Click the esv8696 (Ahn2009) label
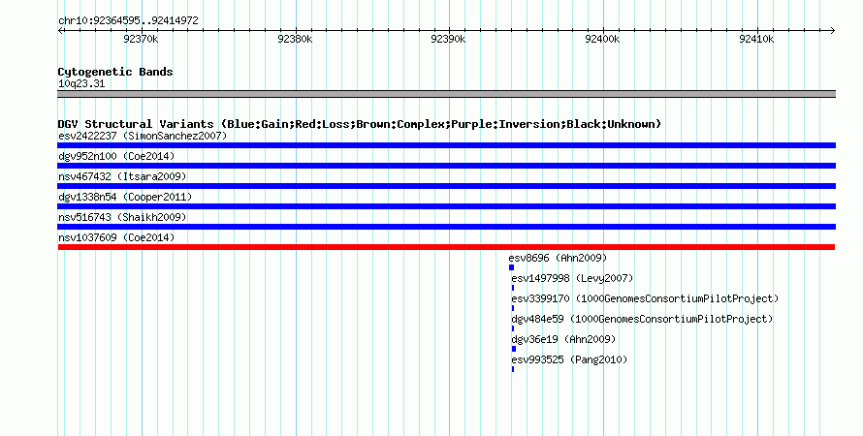The width and height of the screenshot is (863, 436). 558,258
